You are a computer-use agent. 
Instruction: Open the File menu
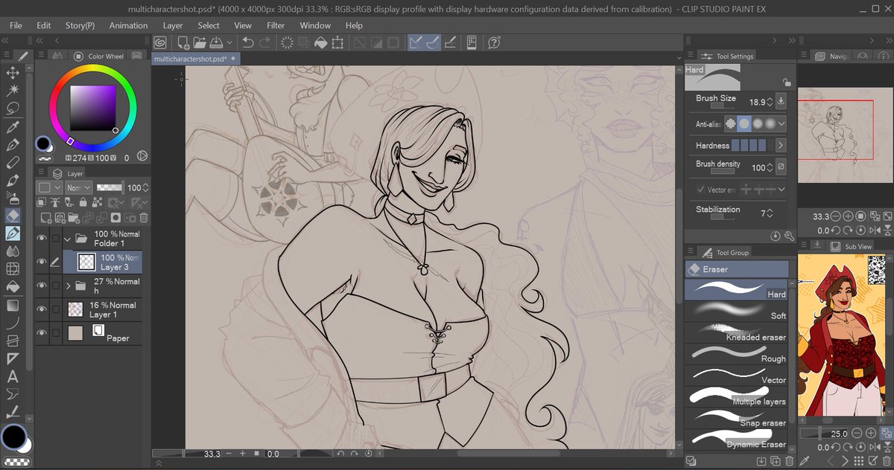click(16, 25)
